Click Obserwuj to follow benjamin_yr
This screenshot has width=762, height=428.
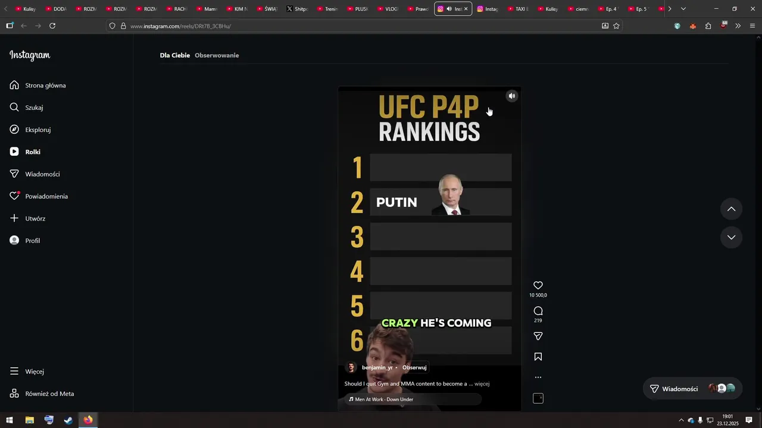[x=414, y=367]
